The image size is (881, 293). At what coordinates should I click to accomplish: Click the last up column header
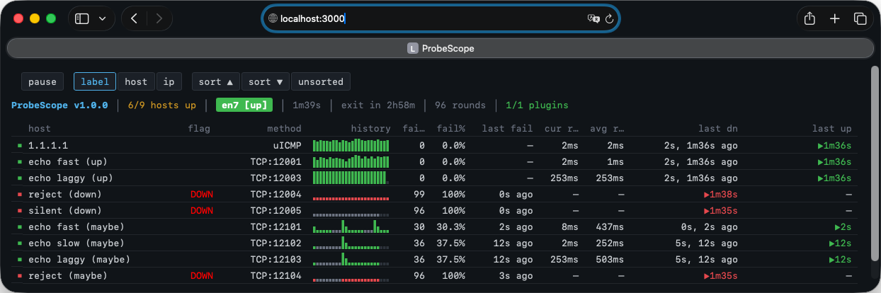coord(831,129)
